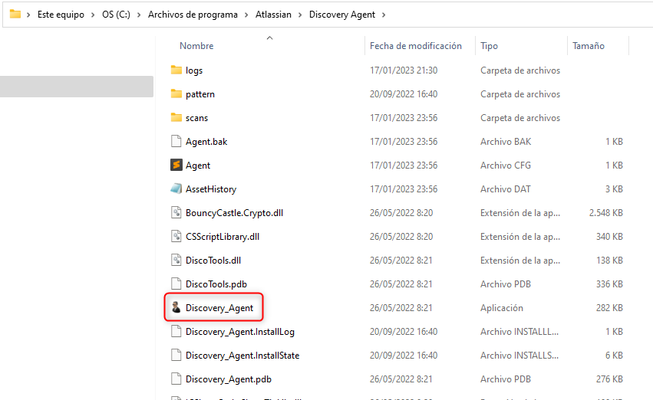Click the BouncyCastle.Crypto.dll file icon
The width and height of the screenshot is (653, 400).
point(176,212)
